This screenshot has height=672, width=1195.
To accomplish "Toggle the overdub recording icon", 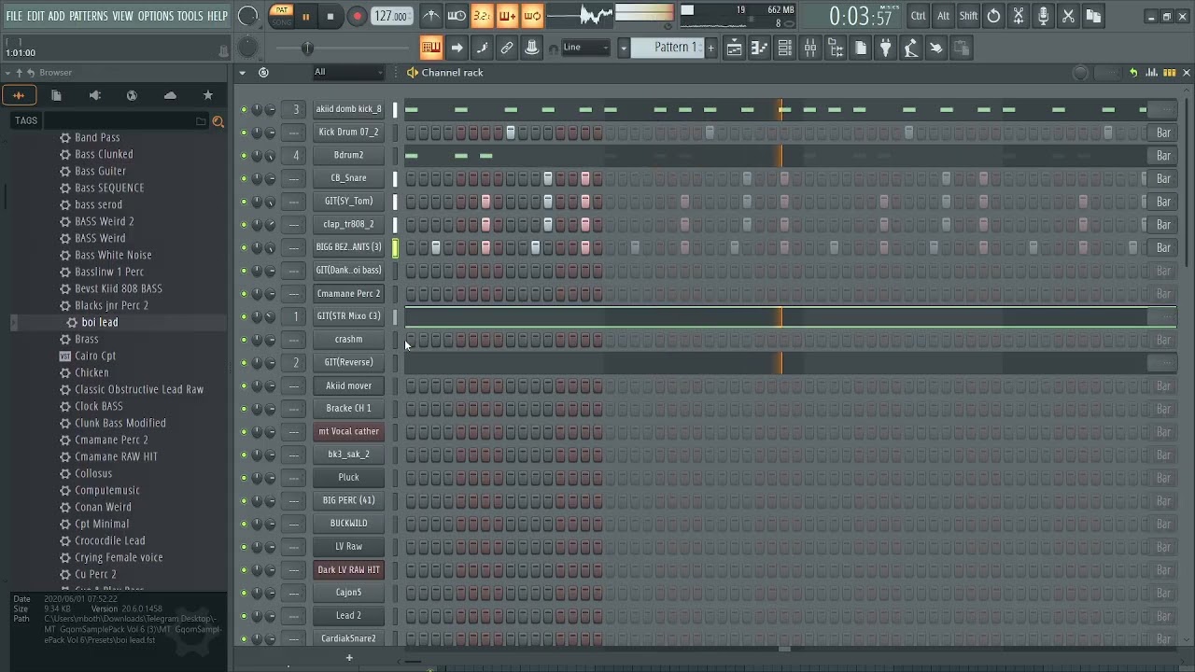I will coord(507,16).
